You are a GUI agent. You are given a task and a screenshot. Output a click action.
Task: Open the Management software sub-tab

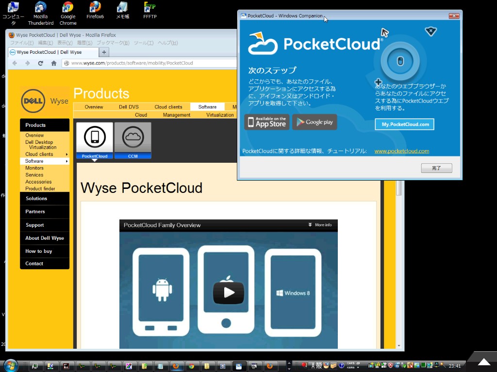(x=177, y=115)
